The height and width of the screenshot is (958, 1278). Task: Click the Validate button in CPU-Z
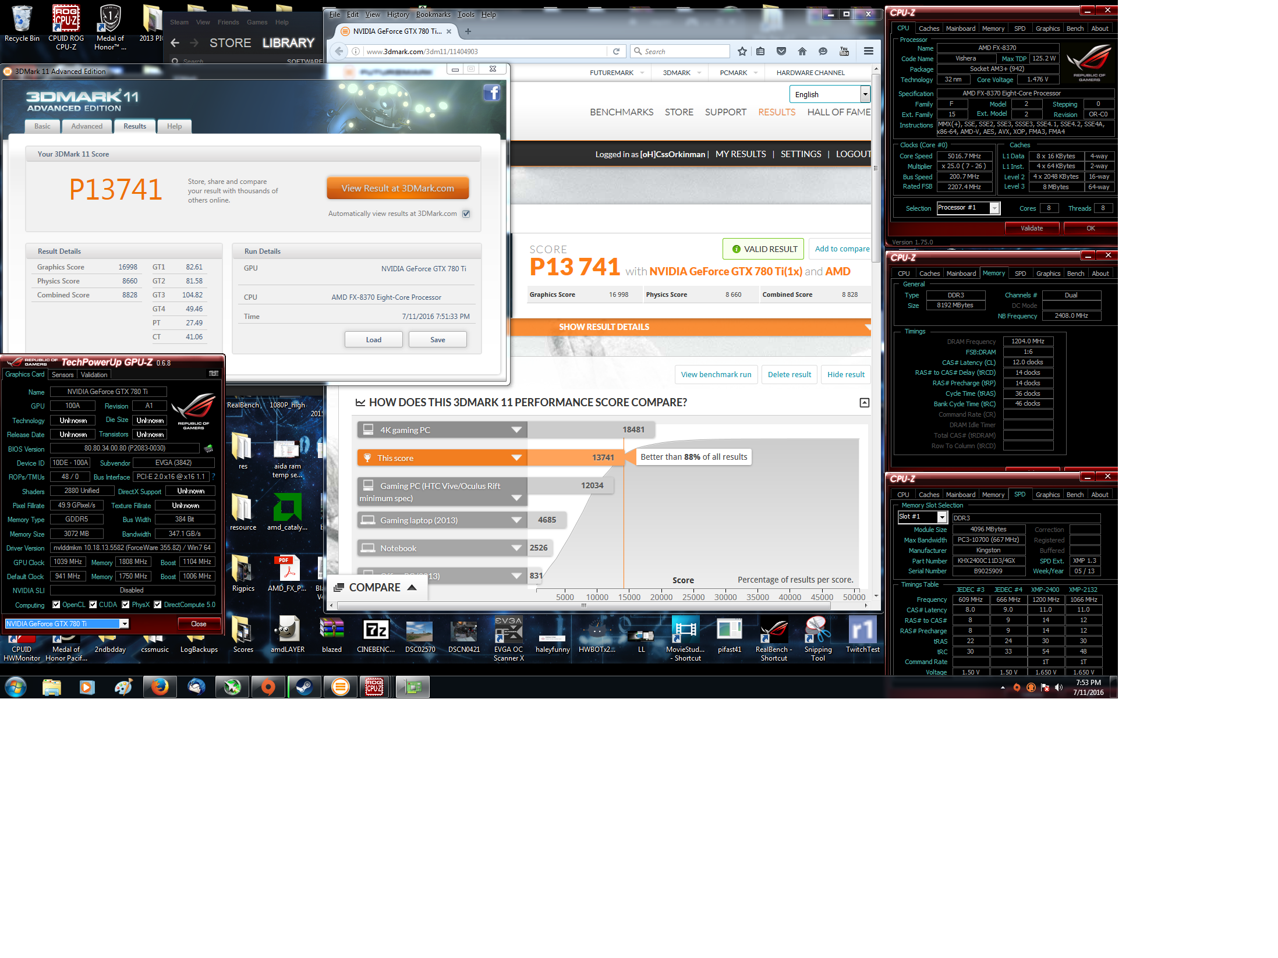click(1032, 228)
